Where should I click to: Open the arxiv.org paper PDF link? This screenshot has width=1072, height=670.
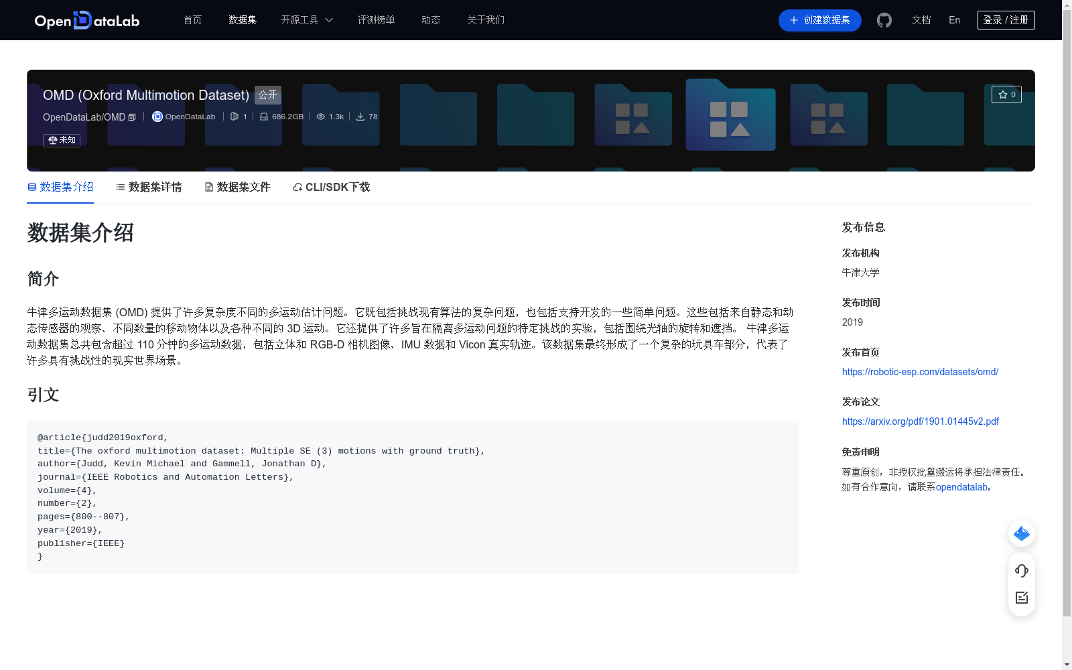click(x=921, y=421)
